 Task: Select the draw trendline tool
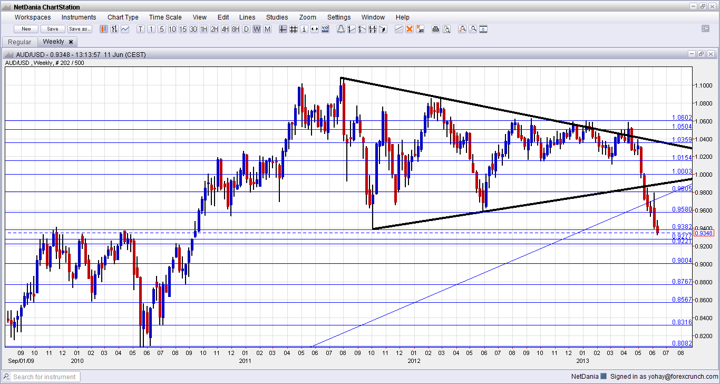399,29
